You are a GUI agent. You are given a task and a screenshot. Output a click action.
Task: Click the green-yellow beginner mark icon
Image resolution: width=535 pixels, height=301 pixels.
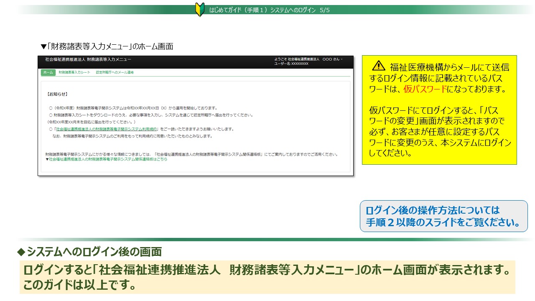point(200,10)
